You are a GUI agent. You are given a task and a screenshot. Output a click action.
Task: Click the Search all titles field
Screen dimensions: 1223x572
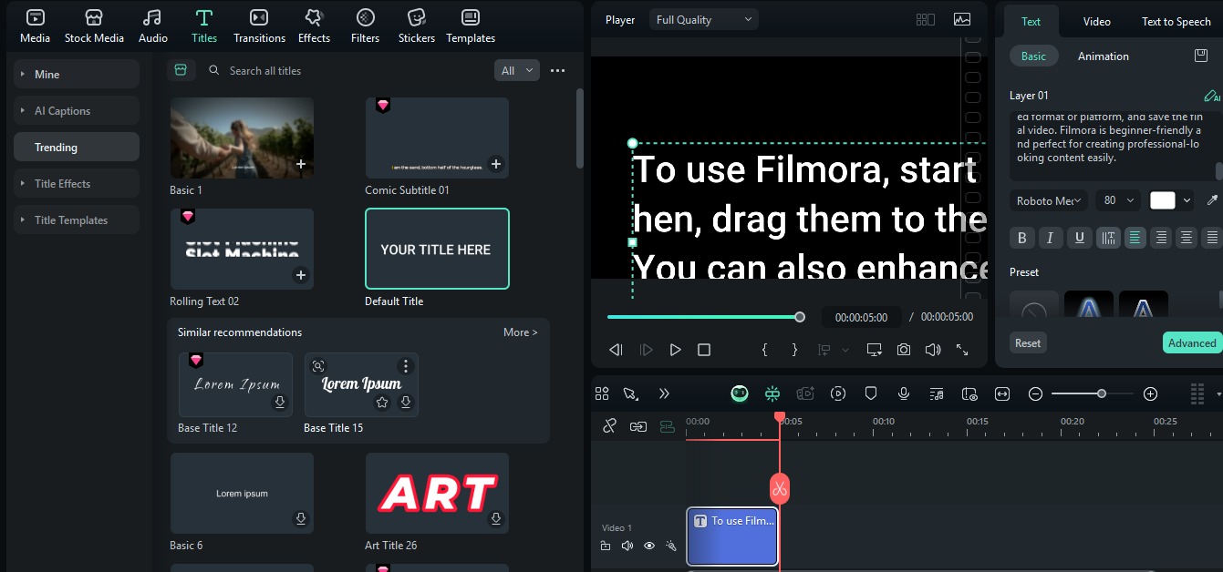coord(347,70)
